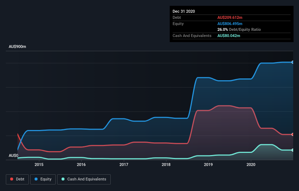Click the 2015 x-axis label

click(x=39, y=164)
